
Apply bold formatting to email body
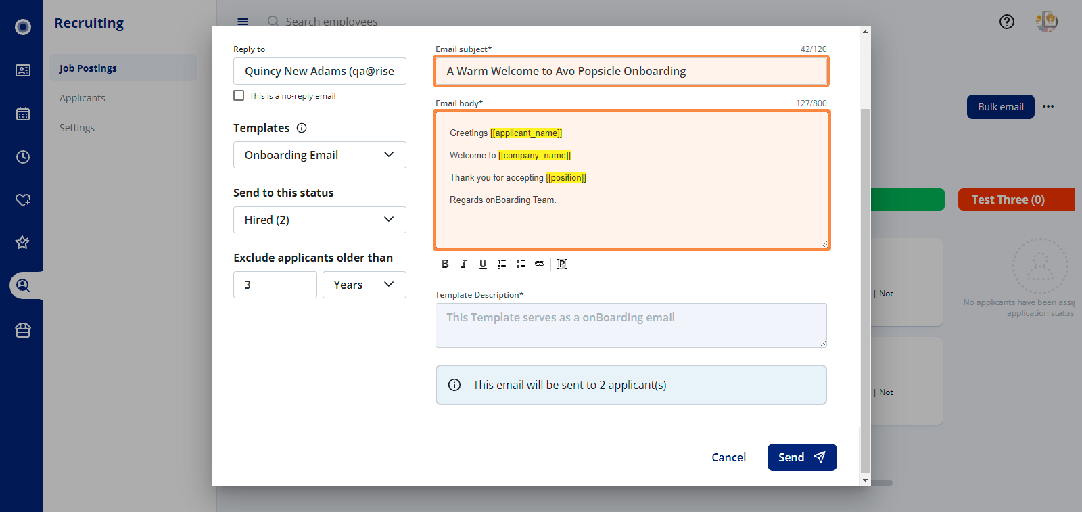(445, 263)
